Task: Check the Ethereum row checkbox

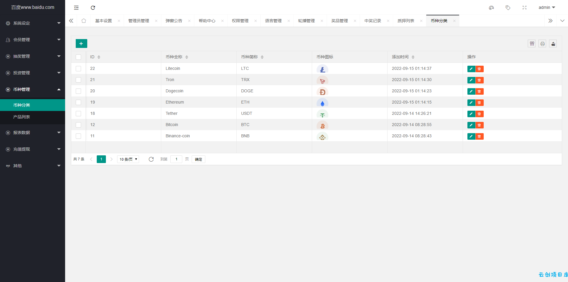Action: tap(78, 102)
